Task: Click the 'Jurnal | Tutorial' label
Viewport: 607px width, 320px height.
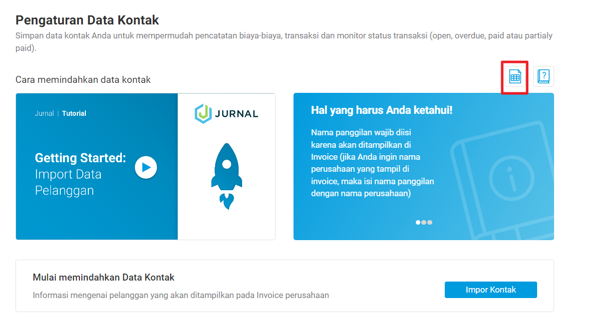Action: [60, 113]
